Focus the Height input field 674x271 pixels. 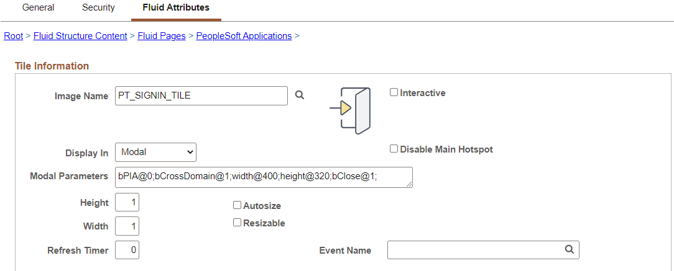click(x=127, y=202)
